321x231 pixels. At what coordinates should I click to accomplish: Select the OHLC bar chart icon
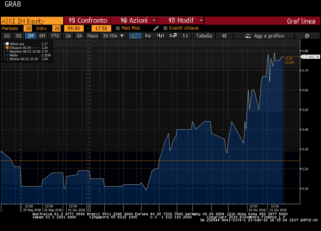185,36
